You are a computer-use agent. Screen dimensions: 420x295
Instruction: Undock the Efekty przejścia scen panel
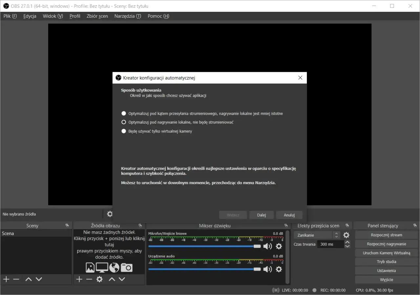coord(347,226)
